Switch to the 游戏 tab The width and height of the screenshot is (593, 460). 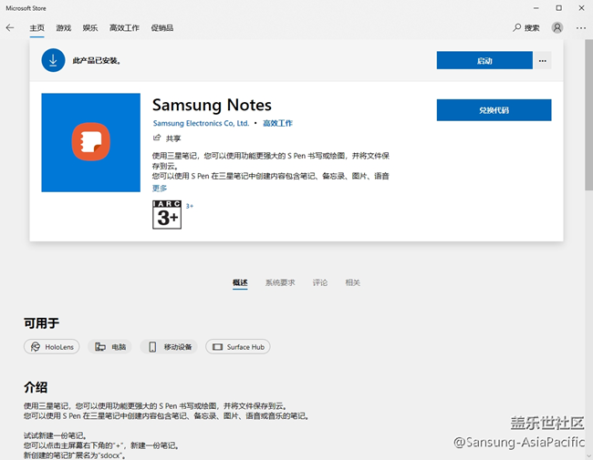tap(63, 28)
